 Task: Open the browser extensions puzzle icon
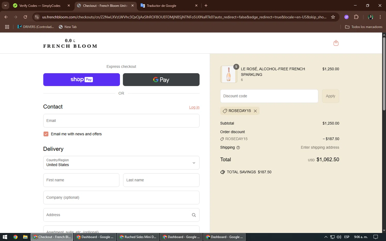point(356,17)
